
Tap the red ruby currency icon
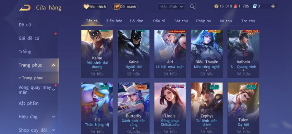click(236, 6)
